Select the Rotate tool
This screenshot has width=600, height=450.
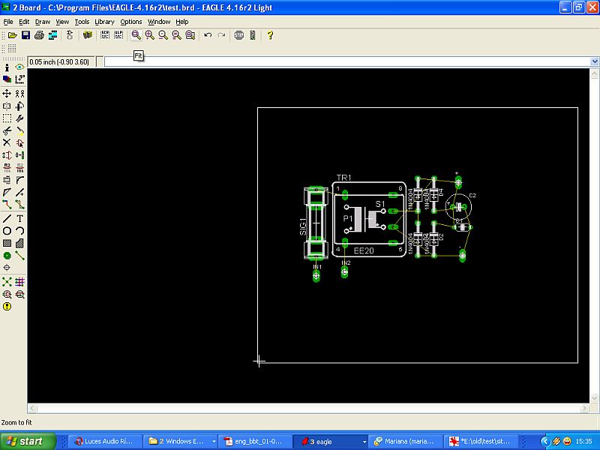(20, 106)
